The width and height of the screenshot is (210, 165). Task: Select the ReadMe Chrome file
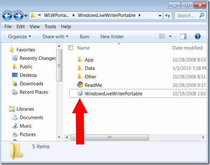tap(93, 85)
